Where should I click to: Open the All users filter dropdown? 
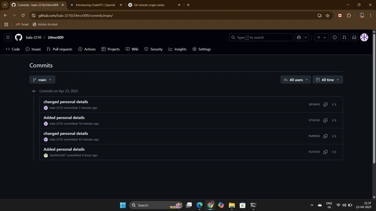coord(296,80)
